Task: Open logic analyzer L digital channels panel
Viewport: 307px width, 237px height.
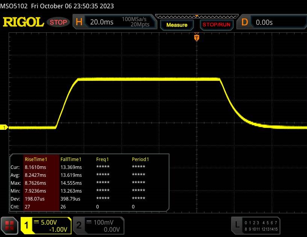Action: [256, 225]
